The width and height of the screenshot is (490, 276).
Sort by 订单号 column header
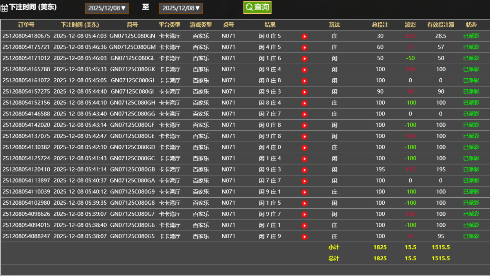point(26,25)
